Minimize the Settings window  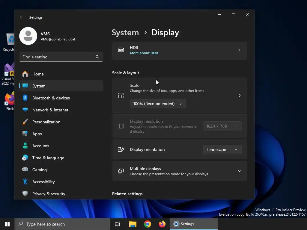[x=220, y=15]
